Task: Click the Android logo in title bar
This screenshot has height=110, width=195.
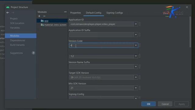Action: [8, 7]
